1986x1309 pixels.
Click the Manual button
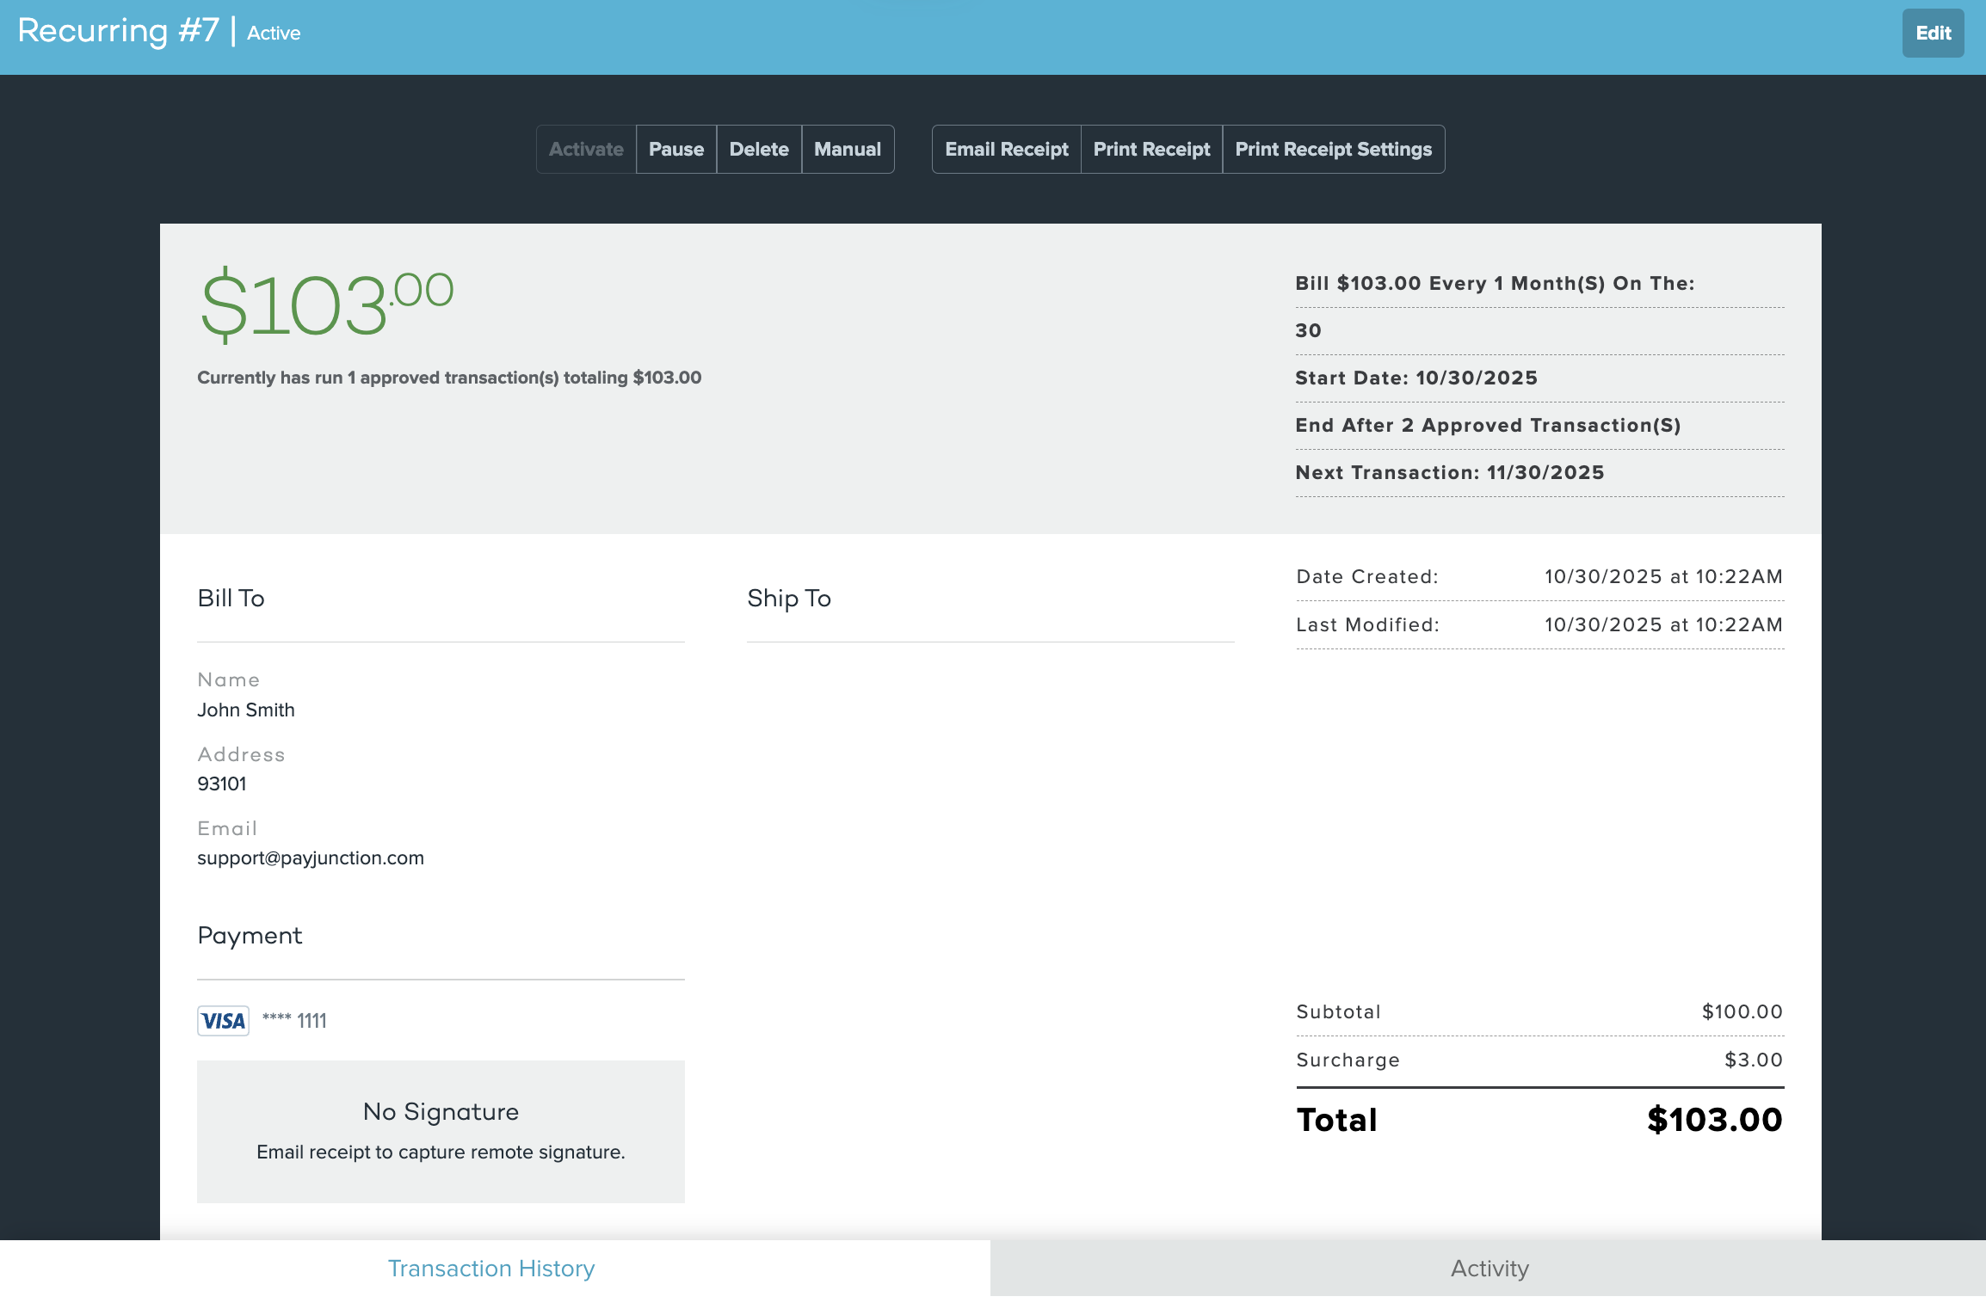tap(848, 150)
